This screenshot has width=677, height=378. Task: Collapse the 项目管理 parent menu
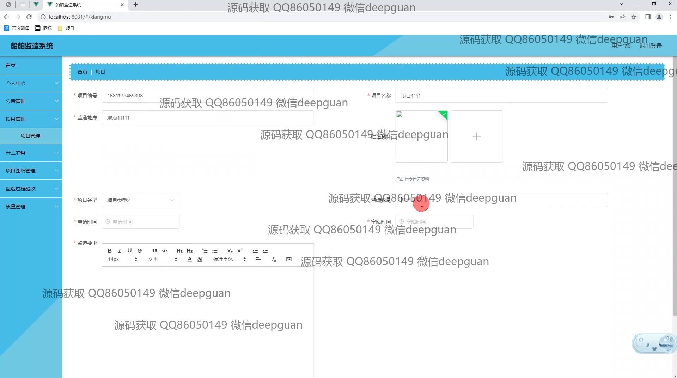[x=31, y=119]
